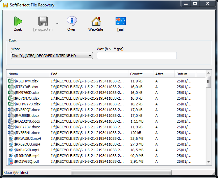Click the Terugzetten floppy disk icon
Viewport: 218px width, 178px height.
click(x=43, y=21)
